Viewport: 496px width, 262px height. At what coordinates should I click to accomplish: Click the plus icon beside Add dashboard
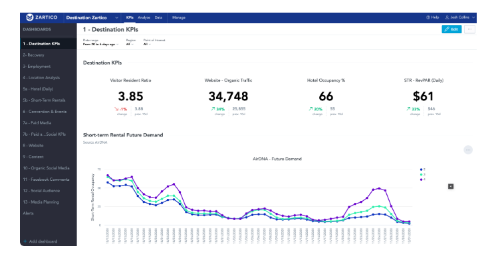25,241
